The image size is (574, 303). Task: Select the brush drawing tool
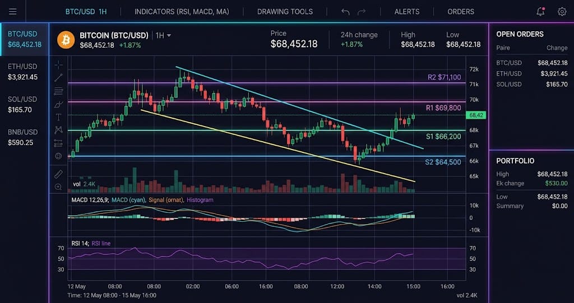(58, 104)
